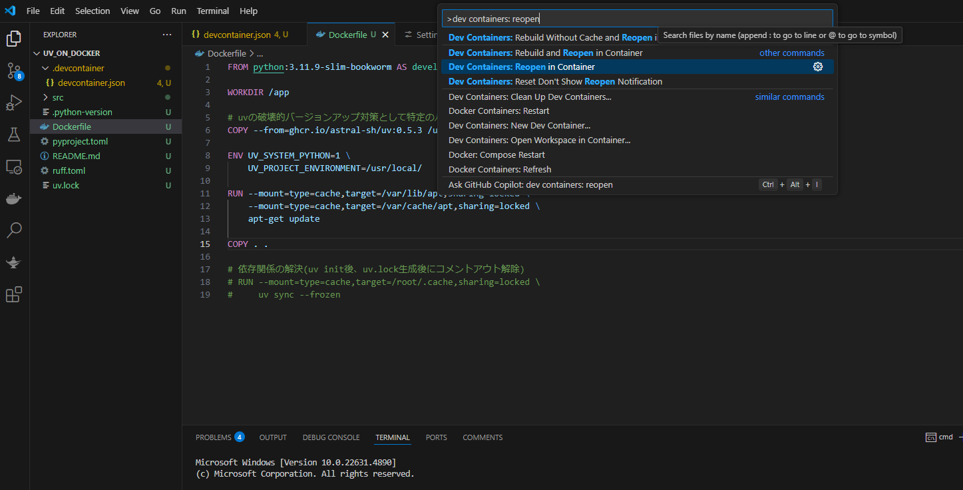
Task: Open Explorer's More Actions ellipsis menu
Action: (168, 34)
